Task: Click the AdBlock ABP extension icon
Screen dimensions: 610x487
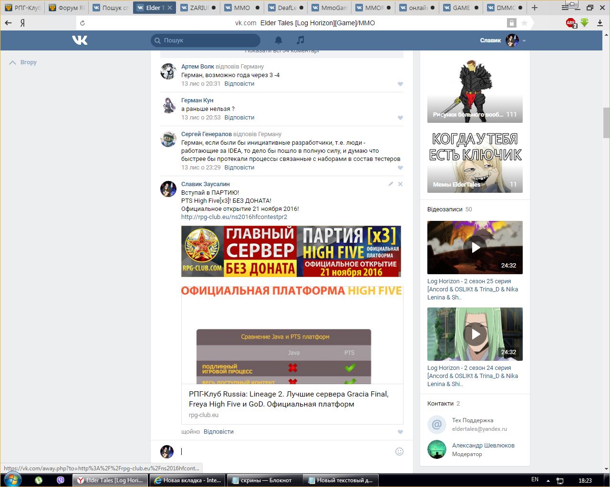Action: click(x=571, y=23)
